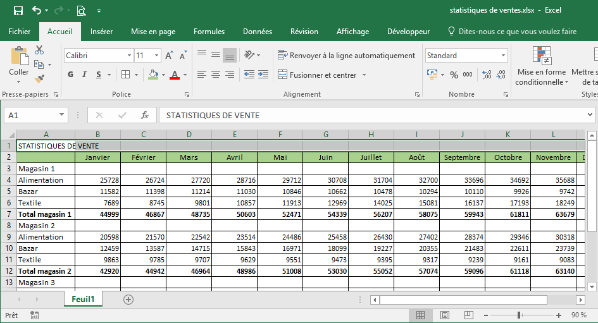Open the font size dropdown

click(157, 56)
